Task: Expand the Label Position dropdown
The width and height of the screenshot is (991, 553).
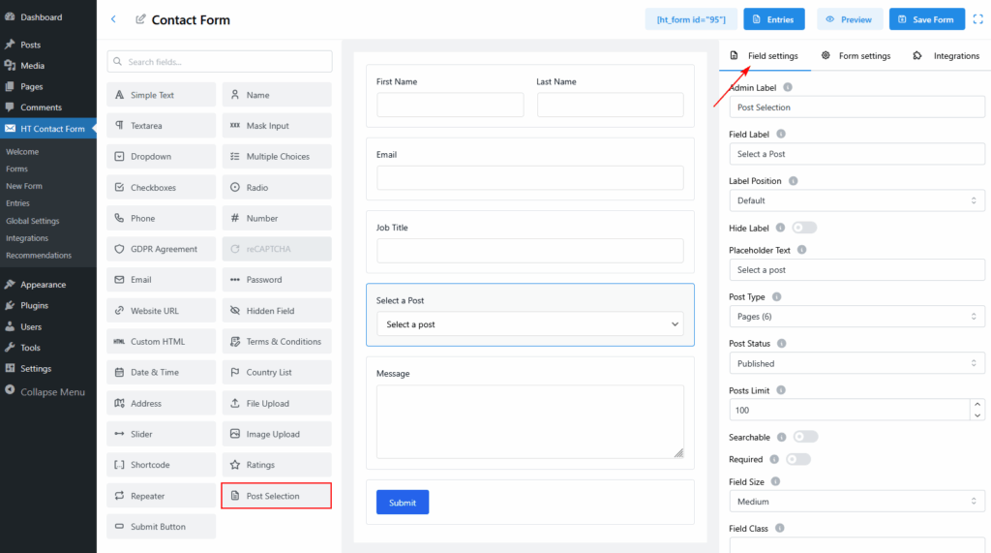Action: tap(856, 200)
